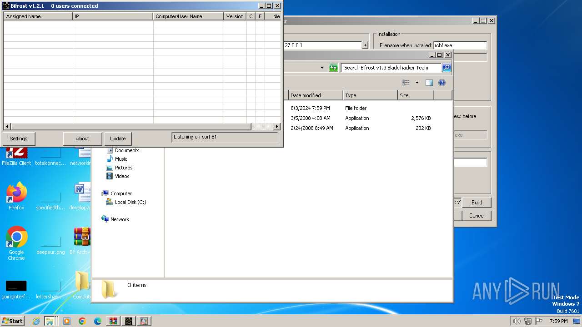This screenshot has height=327, width=582.
Task: Sort by IP column header in Bifrost
Action: pyautogui.click(x=113, y=16)
